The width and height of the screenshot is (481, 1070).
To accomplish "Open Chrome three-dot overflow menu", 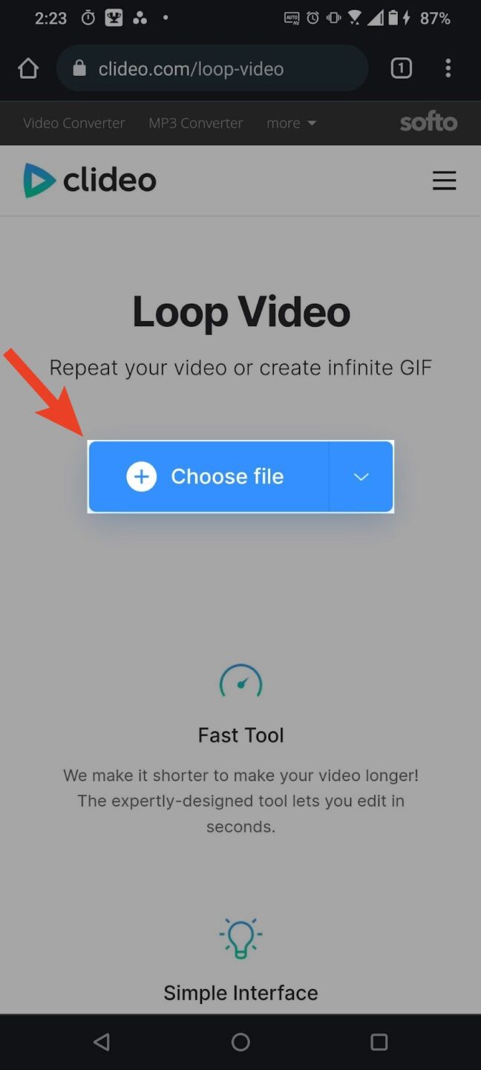I will [x=448, y=68].
